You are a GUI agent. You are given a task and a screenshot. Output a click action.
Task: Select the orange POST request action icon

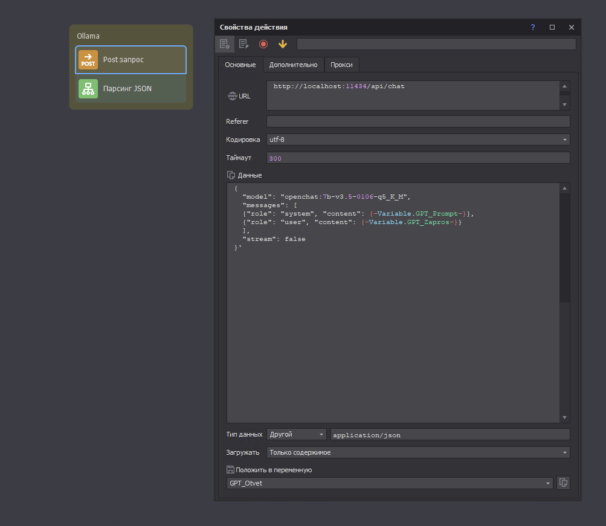88,60
